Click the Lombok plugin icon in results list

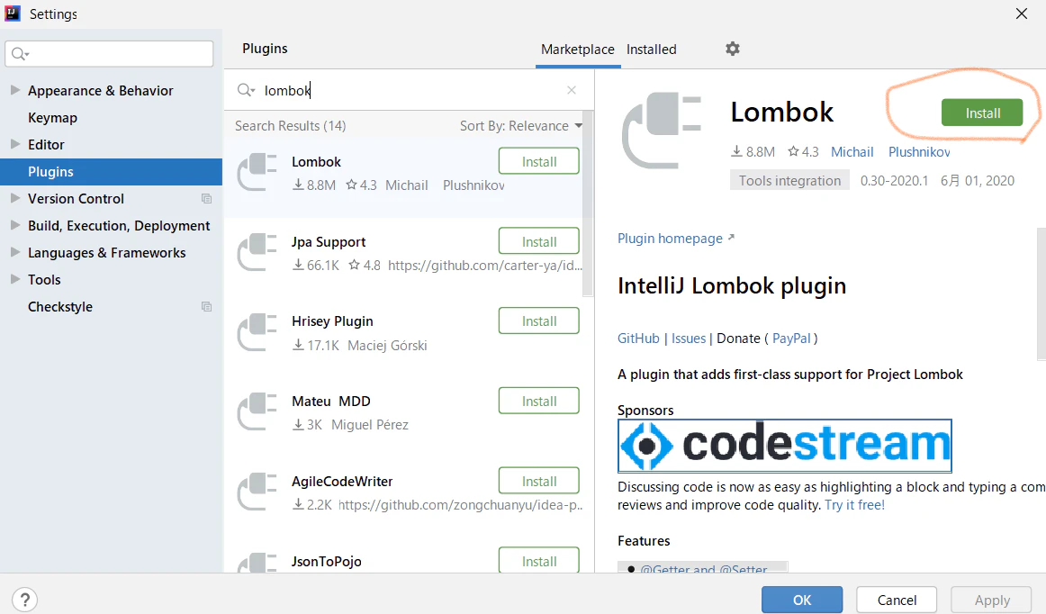coord(257,172)
